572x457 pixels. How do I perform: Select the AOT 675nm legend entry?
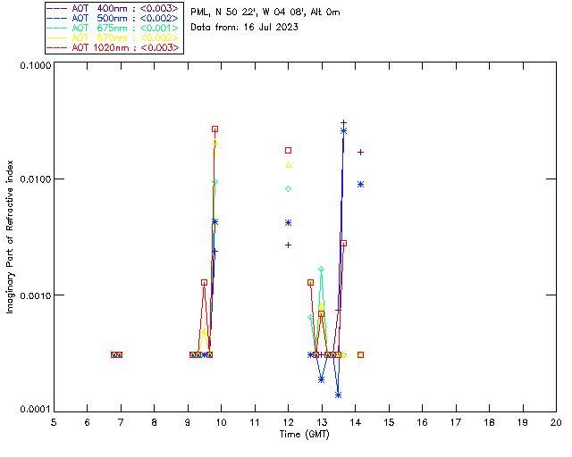click(x=113, y=28)
